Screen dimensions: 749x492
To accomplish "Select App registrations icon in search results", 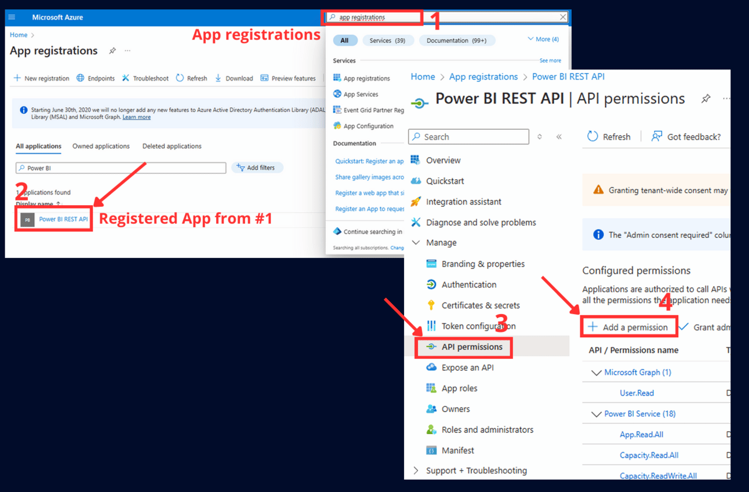I will coord(337,78).
